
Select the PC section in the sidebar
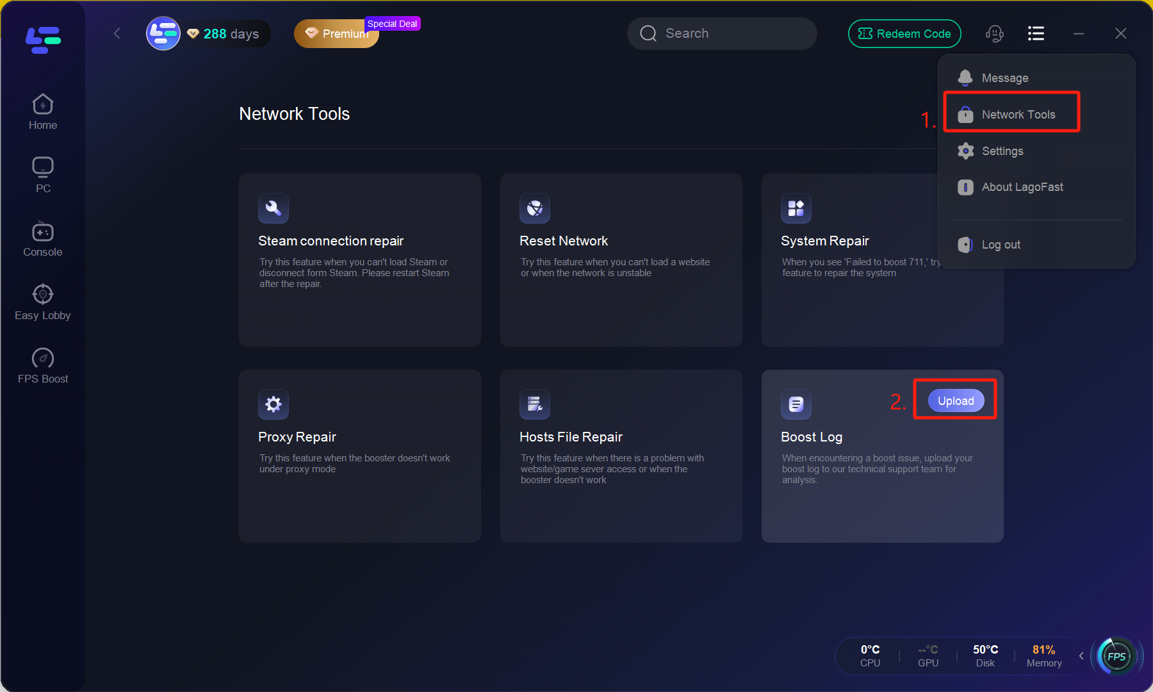42,174
